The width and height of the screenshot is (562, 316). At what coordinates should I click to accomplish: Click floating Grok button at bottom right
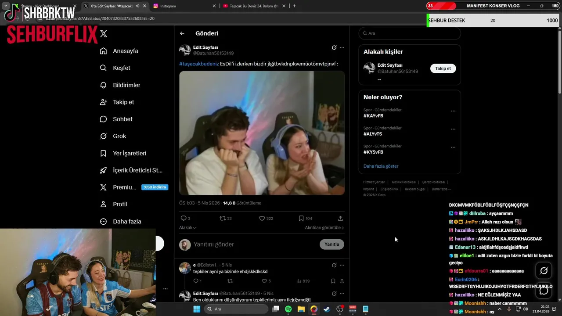click(544, 271)
